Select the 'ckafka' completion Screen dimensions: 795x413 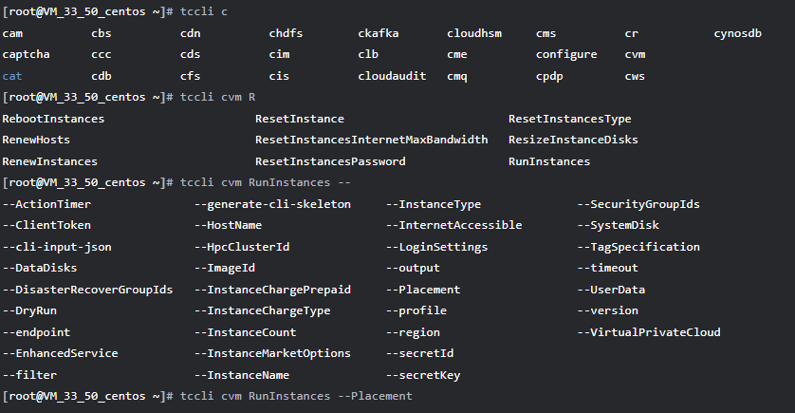pyautogui.click(x=379, y=33)
